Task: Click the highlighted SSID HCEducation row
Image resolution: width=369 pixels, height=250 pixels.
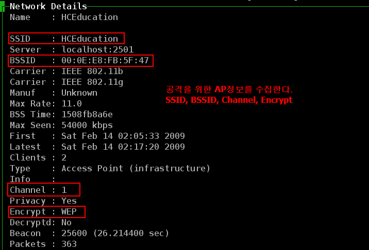Action: (x=66, y=38)
